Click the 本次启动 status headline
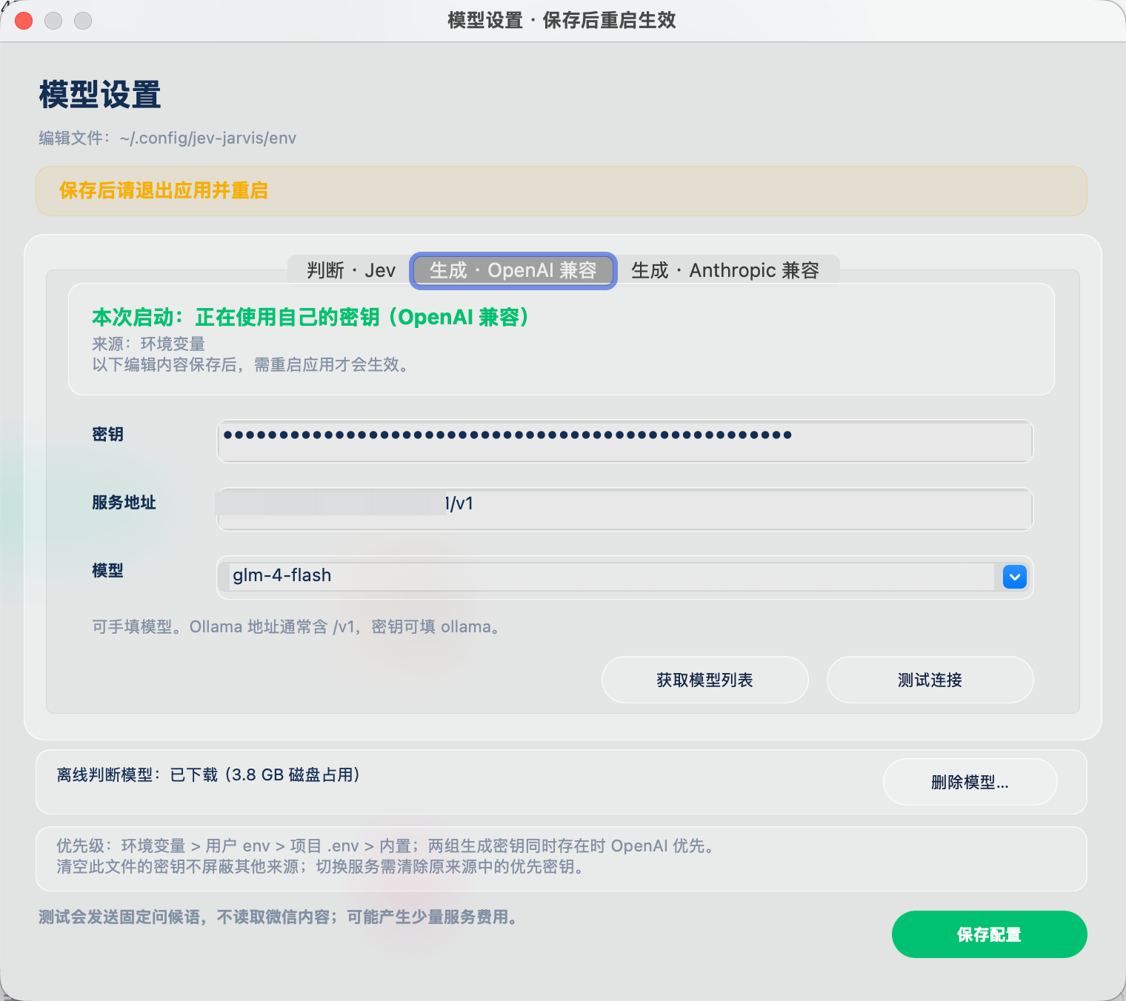This screenshot has width=1126, height=1001. [310, 317]
